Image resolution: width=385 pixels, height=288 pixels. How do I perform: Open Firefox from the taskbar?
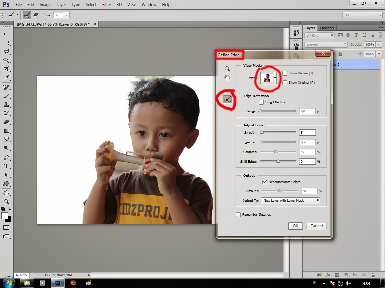click(x=73, y=283)
